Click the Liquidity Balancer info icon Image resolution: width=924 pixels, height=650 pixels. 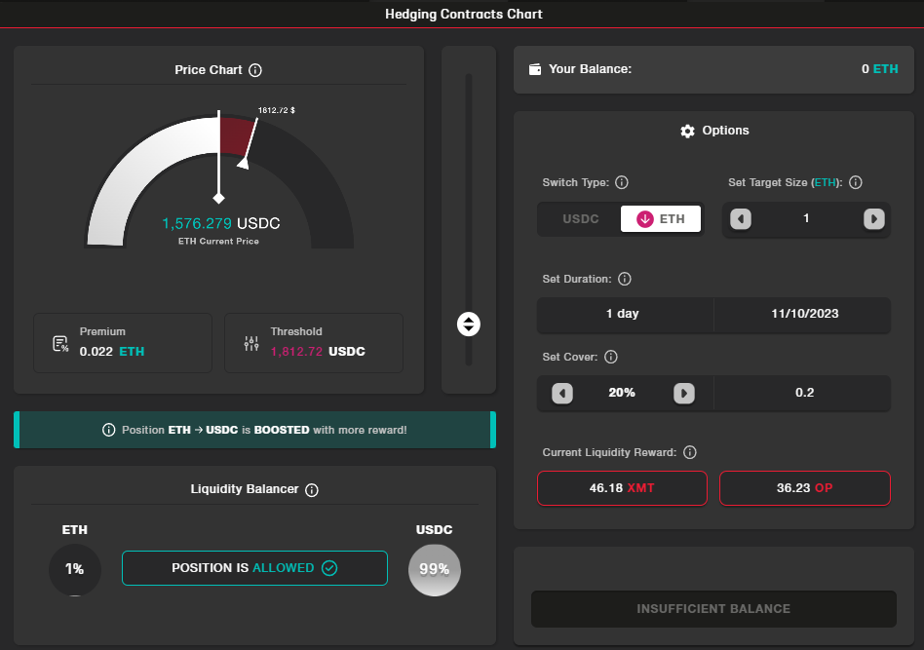coord(312,490)
